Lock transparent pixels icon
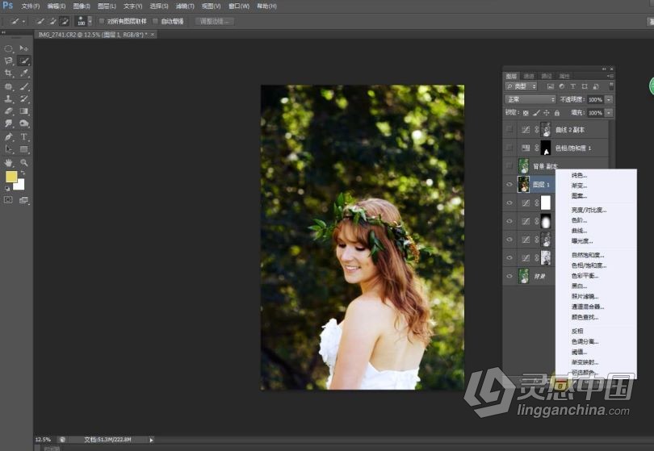Screen dimensions: 654x451 [x=526, y=113]
